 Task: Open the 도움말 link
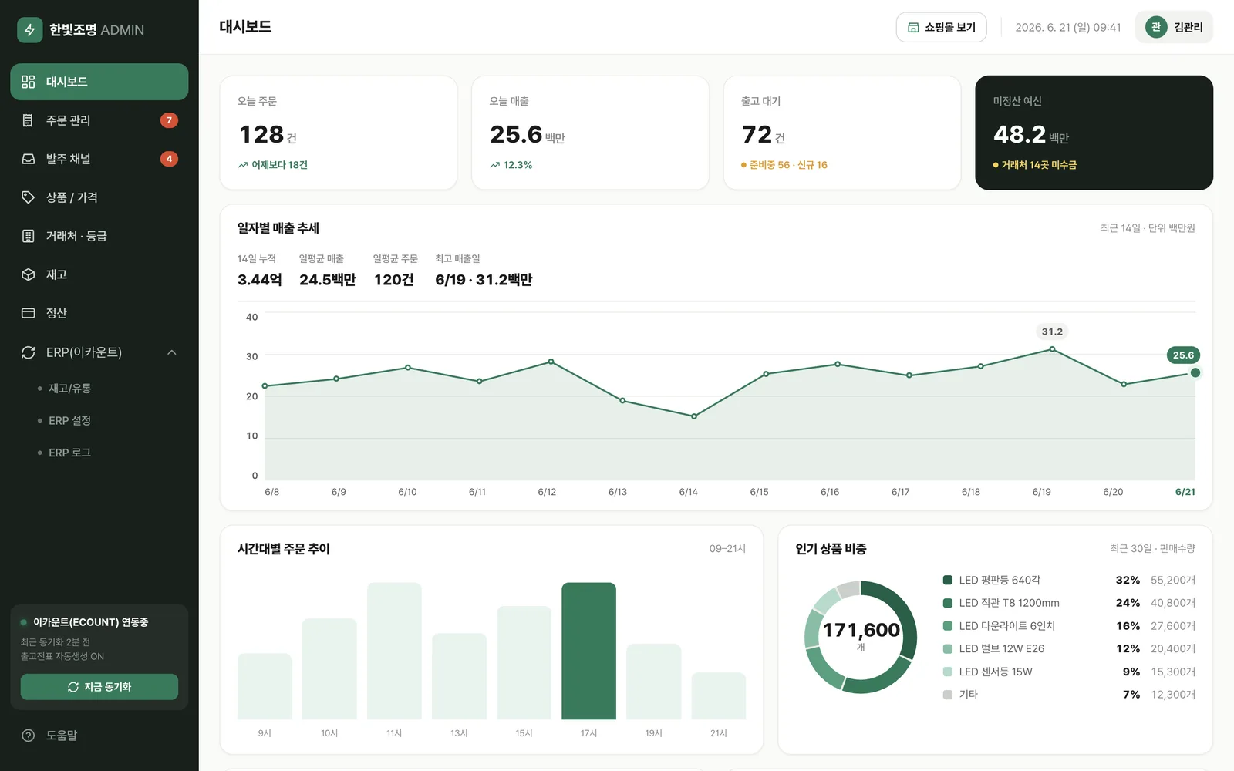click(99, 736)
